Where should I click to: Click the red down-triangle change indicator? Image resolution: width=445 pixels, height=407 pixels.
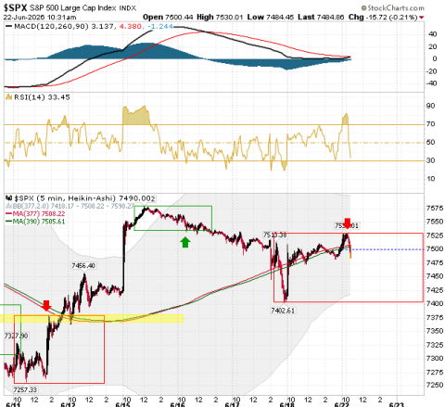421,18
